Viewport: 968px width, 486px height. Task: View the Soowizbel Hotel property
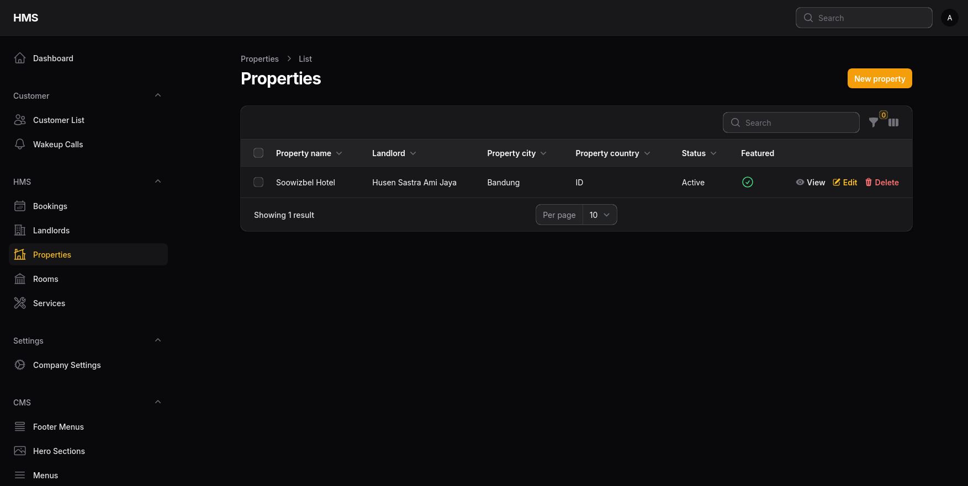click(x=810, y=183)
